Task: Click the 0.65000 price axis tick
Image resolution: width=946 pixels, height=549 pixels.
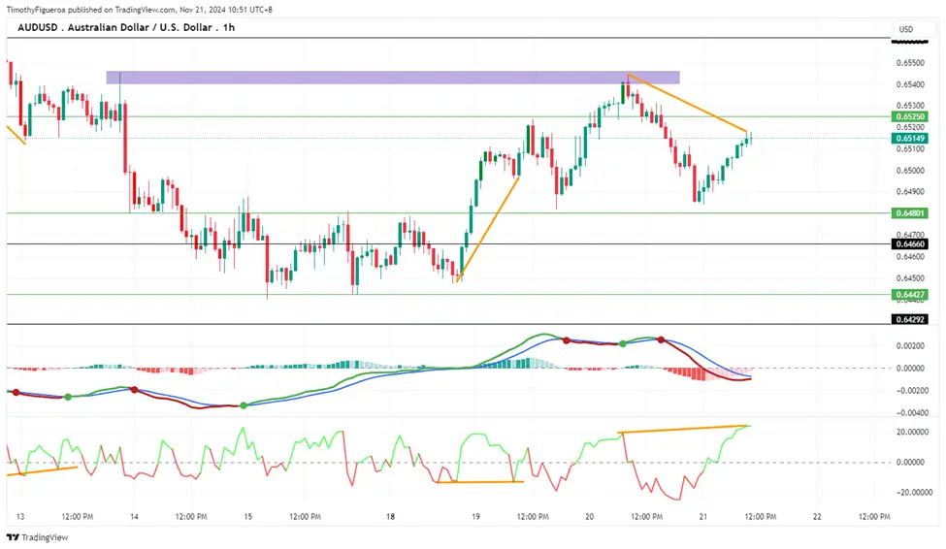Action: point(910,170)
